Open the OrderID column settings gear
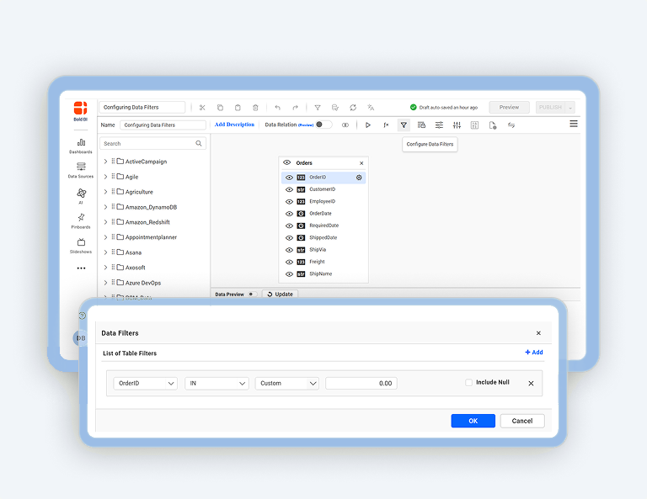Screen dimensions: 647x499 click(359, 178)
